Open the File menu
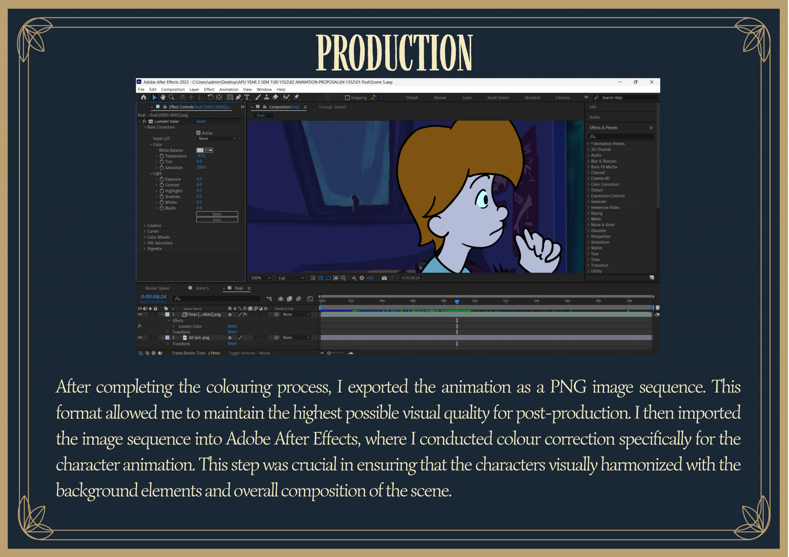This screenshot has height=557, width=789. pyautogui.click(x=141, y=90)
